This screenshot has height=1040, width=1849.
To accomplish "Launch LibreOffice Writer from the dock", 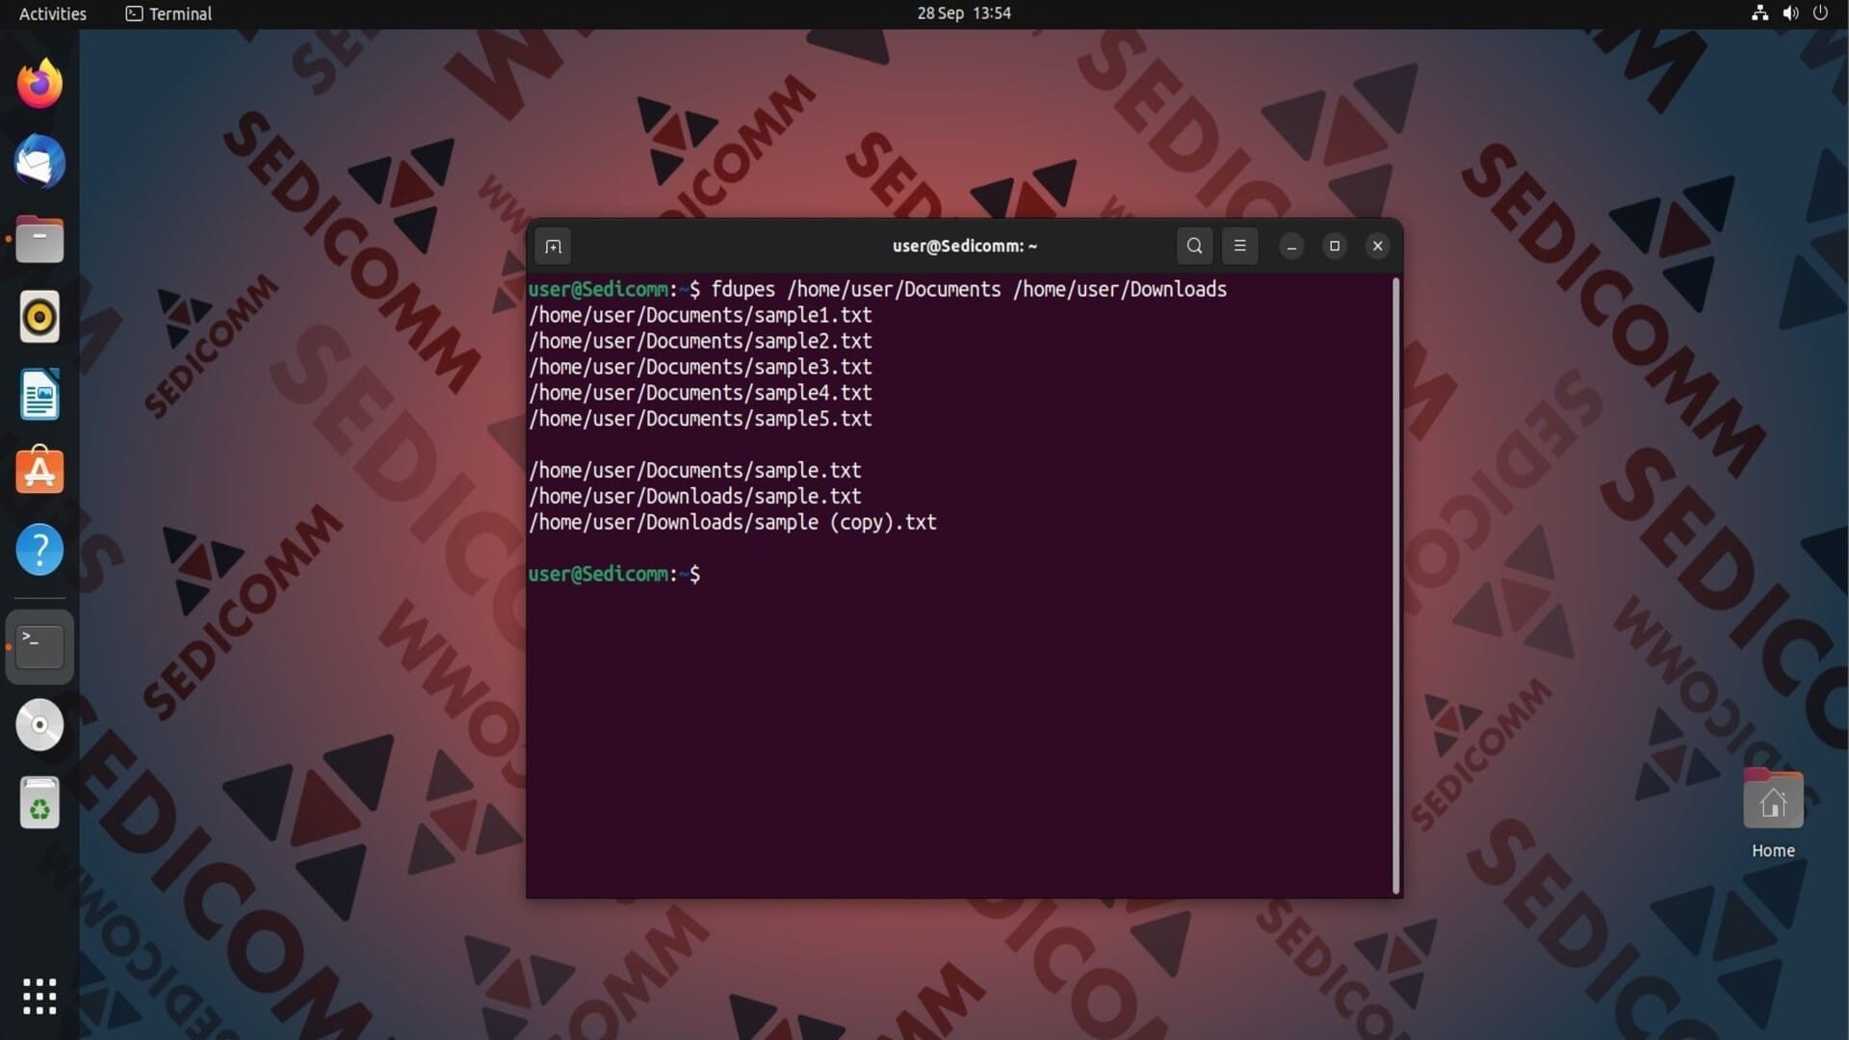I will (x=39, y=395).
